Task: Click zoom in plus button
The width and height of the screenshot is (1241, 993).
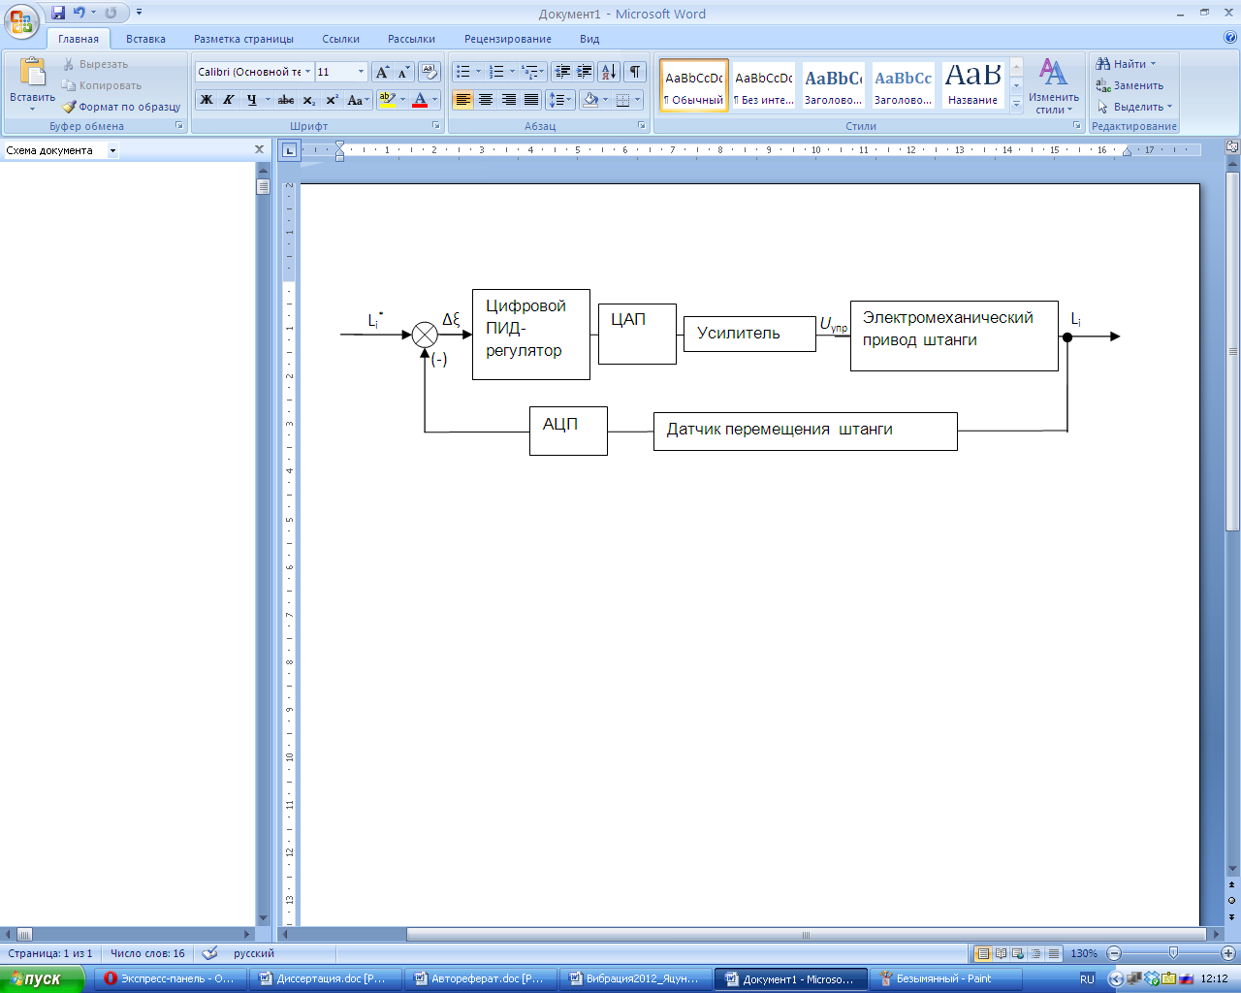Action: [x=1228, y=953]
